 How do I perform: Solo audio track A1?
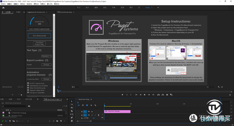pyautogui.click(x=95, y=115)
